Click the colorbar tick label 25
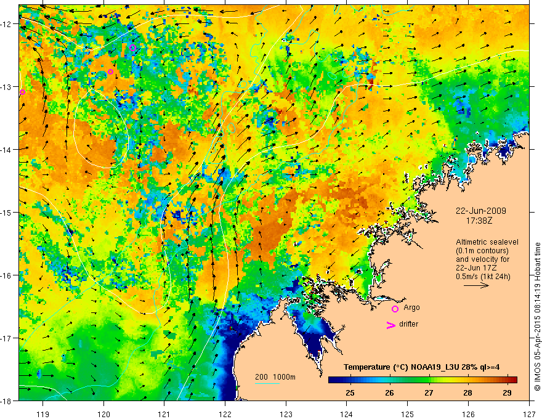The image size is (542, 419). click(350, 393)
